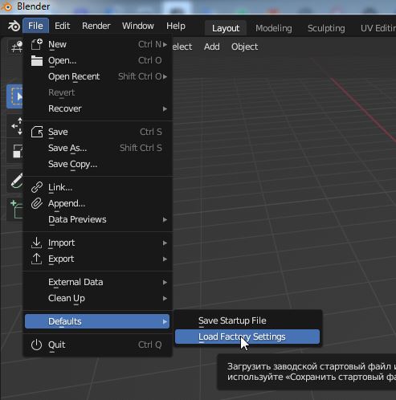The image size is (396, 400).
Task: Open the Object menu in viewport header
Action: (244, 47)
